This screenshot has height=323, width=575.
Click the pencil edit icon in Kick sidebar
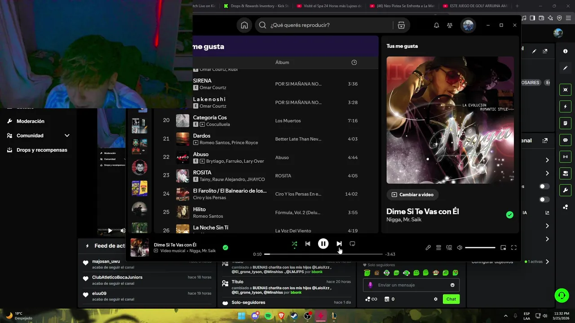click(565, 68)
